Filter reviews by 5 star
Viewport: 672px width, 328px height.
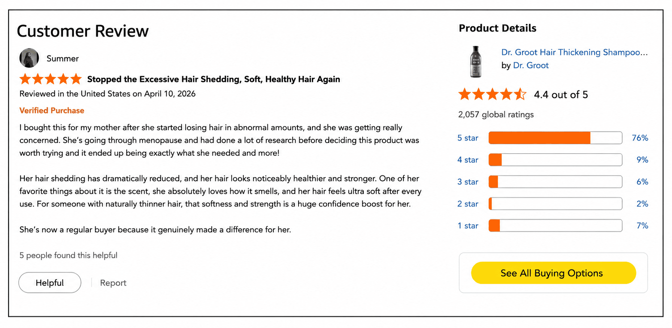pos(468,138)
